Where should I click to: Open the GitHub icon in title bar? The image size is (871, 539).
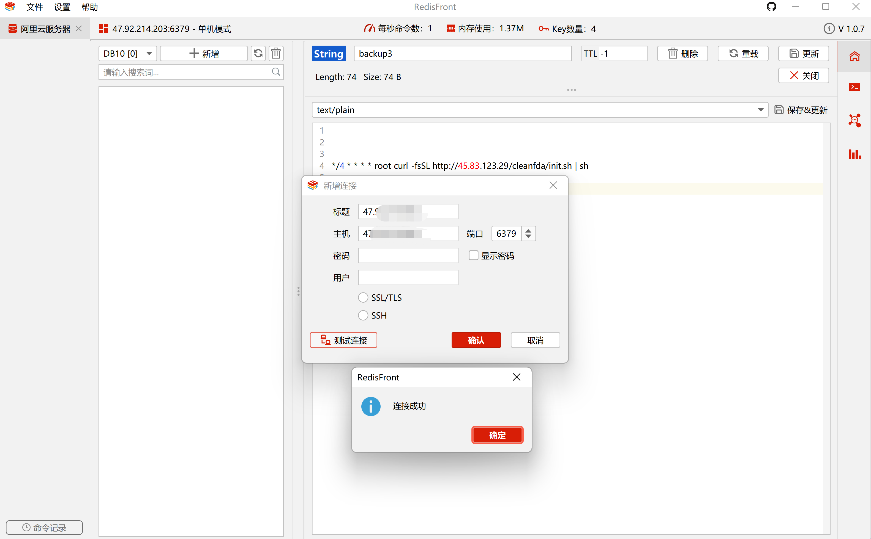click(771, 7)
